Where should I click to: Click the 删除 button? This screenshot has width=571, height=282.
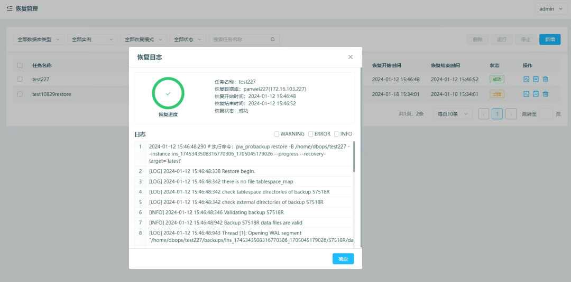[478, 40]
